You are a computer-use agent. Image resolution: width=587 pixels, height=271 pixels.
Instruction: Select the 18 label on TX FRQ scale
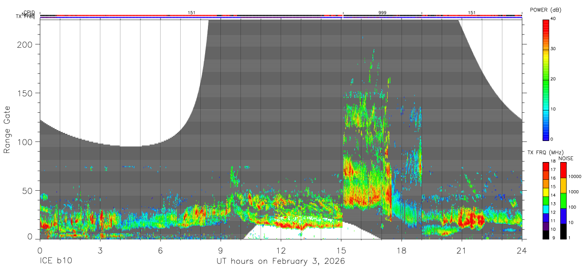[x=553, y=162]
